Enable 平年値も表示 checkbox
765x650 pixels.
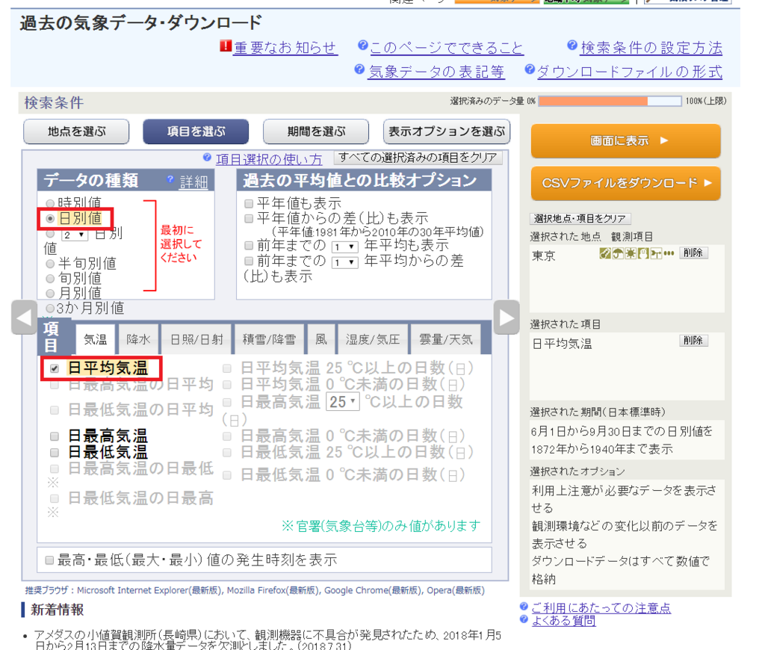249,203
